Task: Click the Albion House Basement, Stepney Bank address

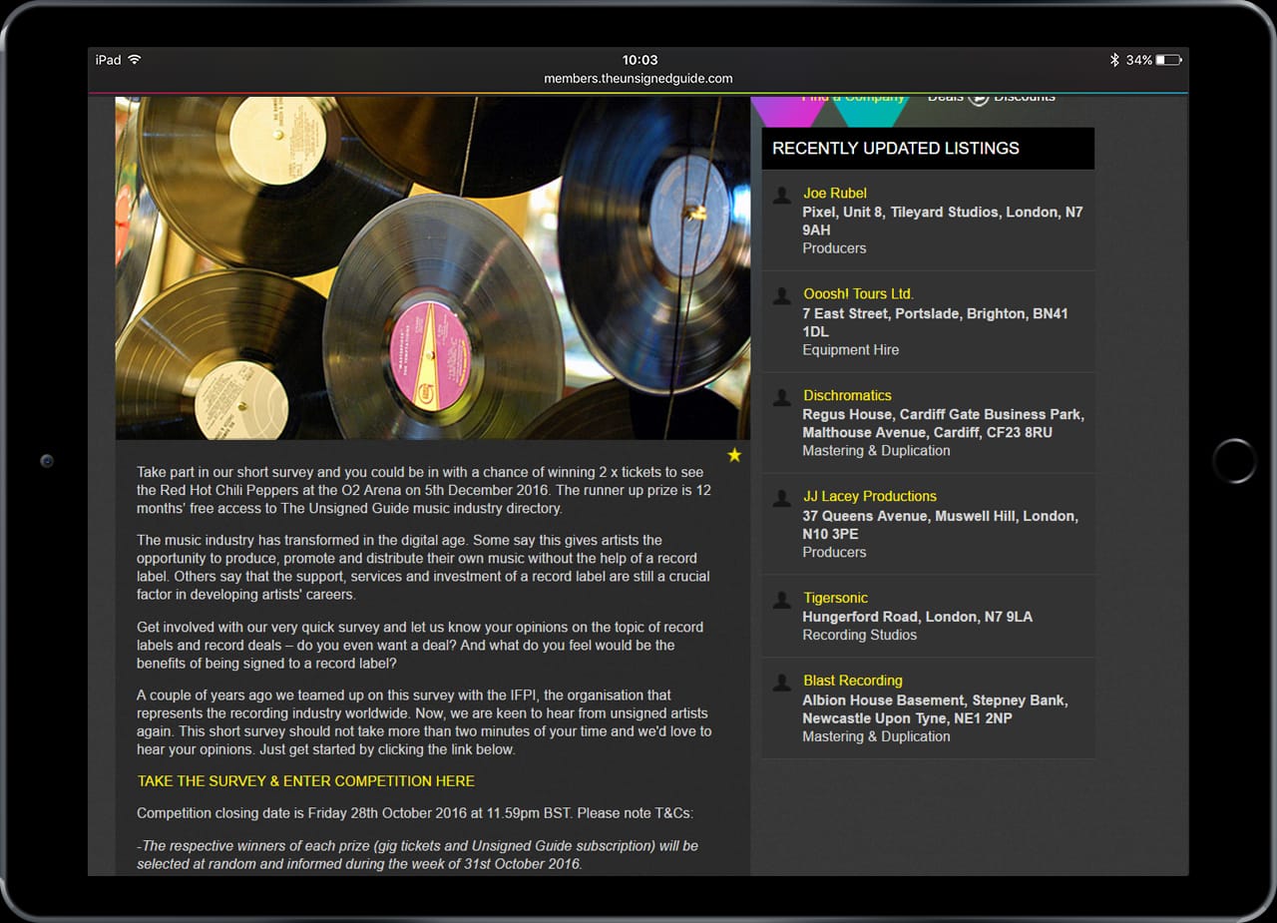Action: [935, 709]
